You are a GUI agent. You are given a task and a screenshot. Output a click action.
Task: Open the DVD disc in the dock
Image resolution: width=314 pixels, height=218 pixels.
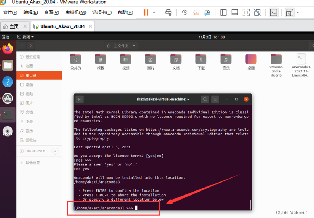8,131
